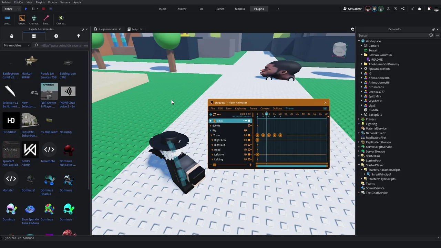Open the cloud publish status icon
The height and width of the screenshot is (248, 441).
click(x=420, y=9)
